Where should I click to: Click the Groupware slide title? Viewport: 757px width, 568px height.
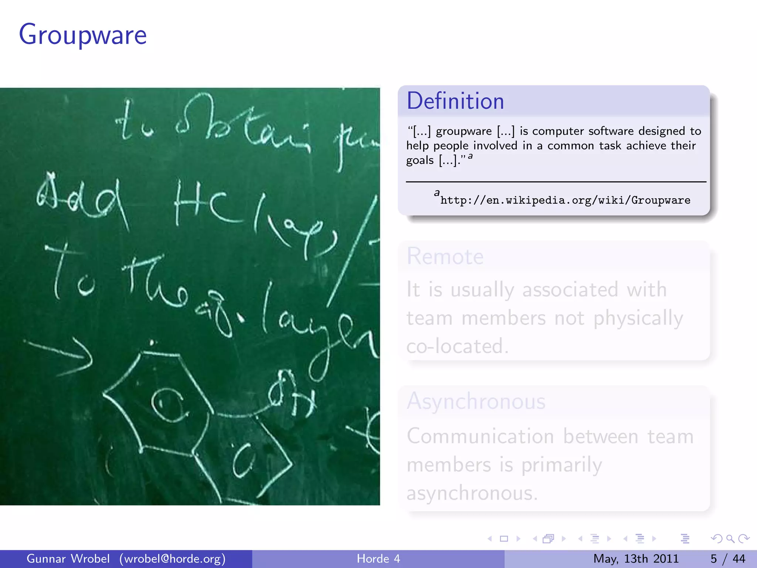tap(83, 35)
